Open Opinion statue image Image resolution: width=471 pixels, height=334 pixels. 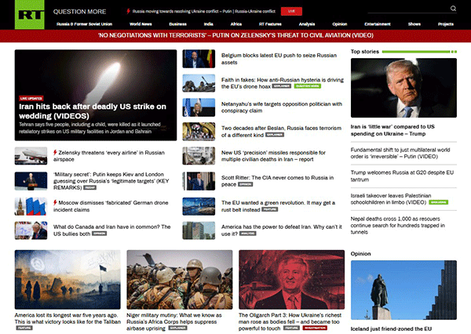403,290
